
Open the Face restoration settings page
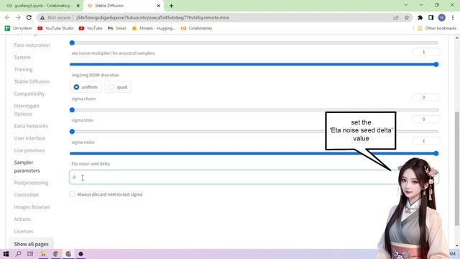(32, 45)
